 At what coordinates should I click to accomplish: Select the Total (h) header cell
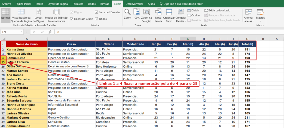[247, 44]
